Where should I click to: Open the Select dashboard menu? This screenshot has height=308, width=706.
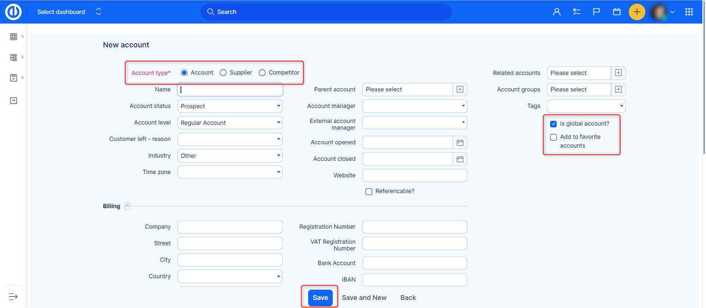pos(69,12)
